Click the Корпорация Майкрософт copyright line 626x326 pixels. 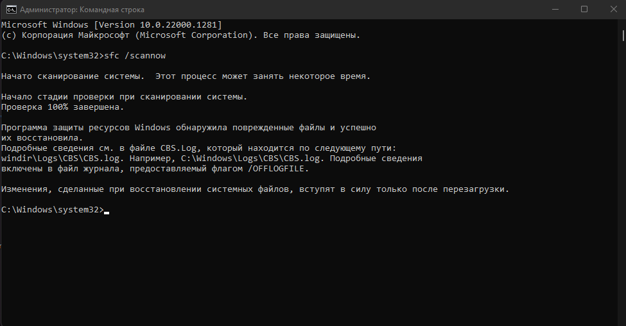180,35
